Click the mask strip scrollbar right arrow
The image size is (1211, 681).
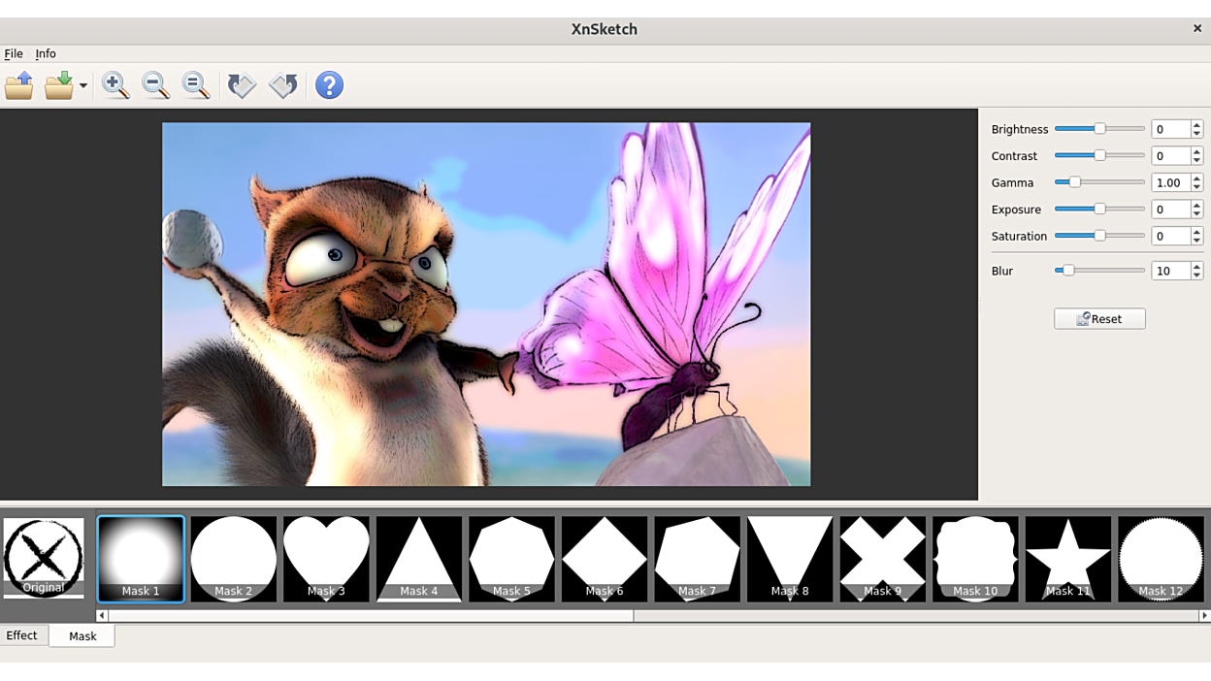coord(1204,615)
